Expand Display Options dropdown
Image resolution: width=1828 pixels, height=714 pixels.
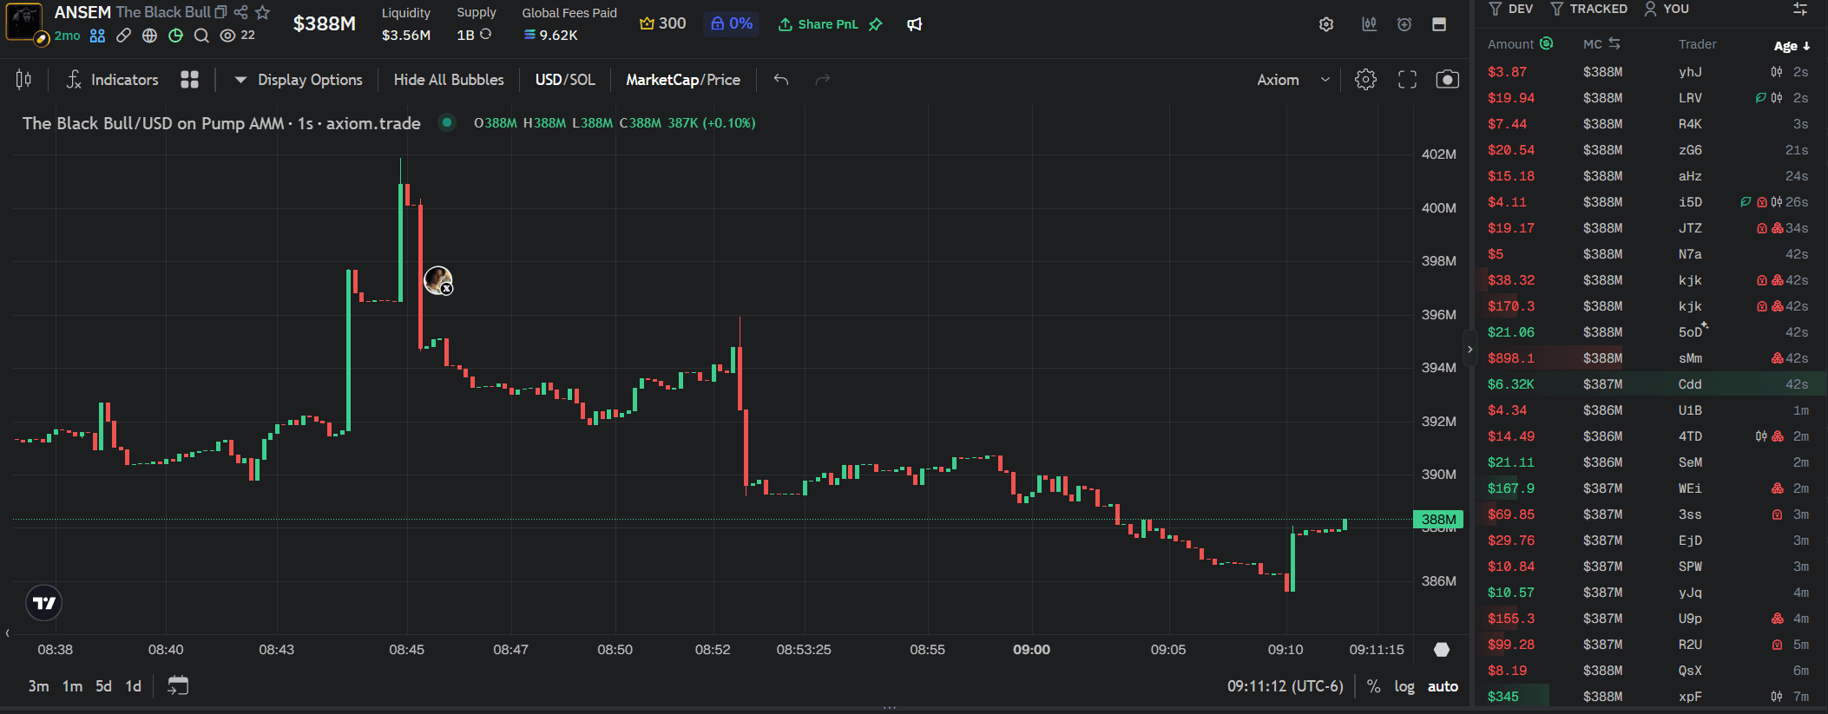tap(299, 80)
